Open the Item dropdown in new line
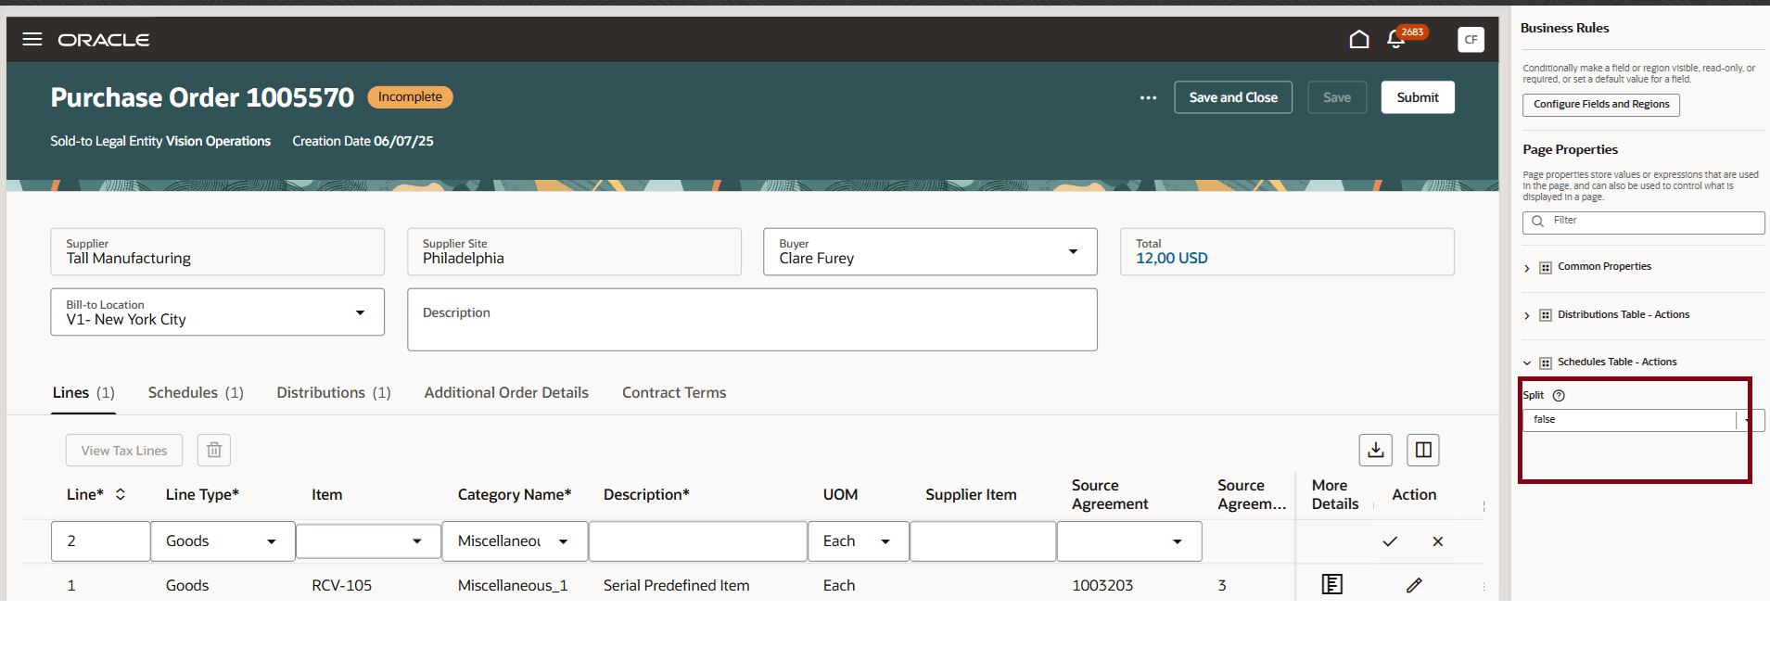Image resolution: width=1770 pixels, height=649 pixels. click(x=417, y=541)
